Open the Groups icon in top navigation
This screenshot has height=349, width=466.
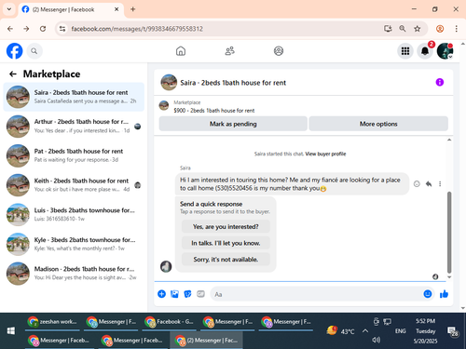point(279,51)
